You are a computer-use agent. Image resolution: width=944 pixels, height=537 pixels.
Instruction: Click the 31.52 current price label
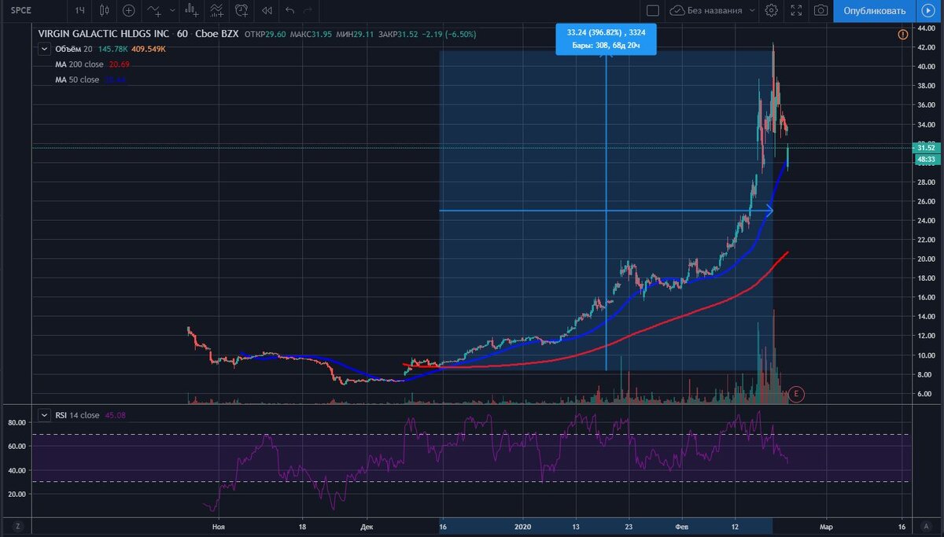pyautogui.click(x=925, y=147)
